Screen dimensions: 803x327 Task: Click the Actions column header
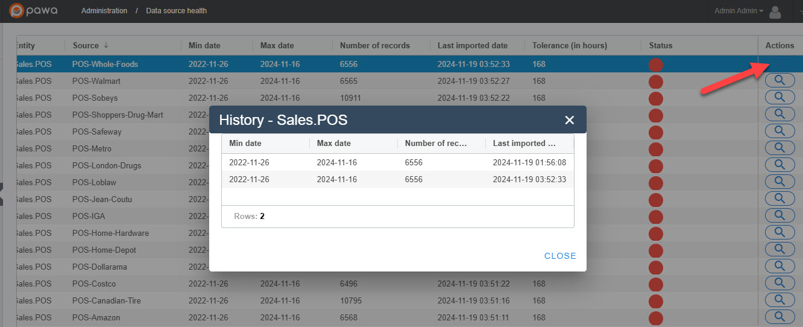pos(779,45)
